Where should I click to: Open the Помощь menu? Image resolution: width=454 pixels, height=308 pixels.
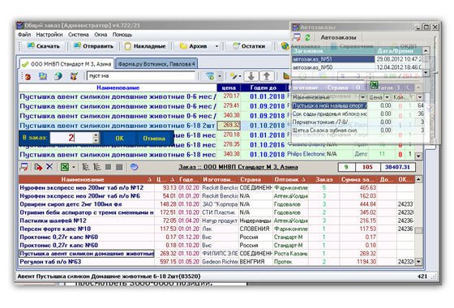point(122,34)
